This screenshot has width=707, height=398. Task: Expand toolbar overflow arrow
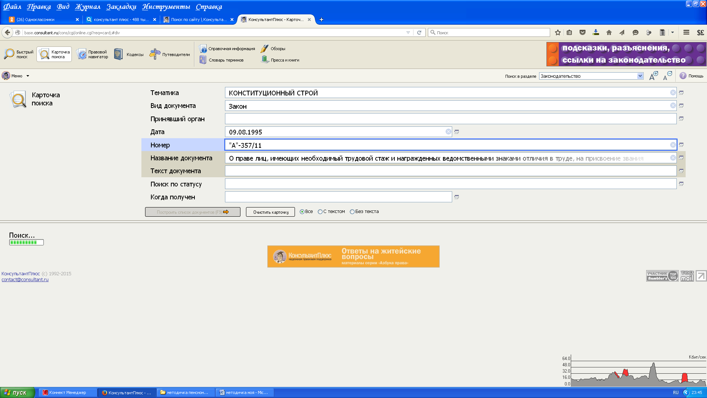672,32
